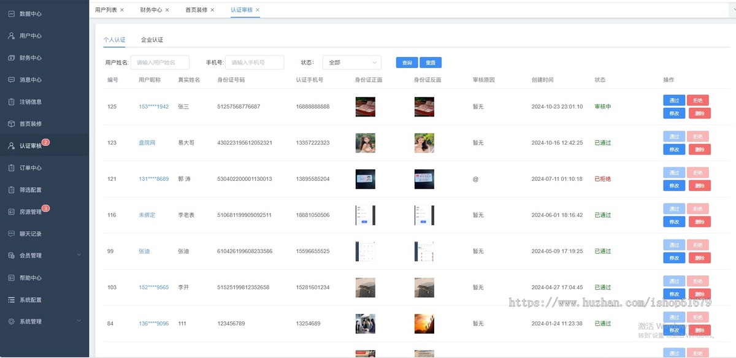The image size is (736, 358).
Task: Click 修改 for row 103 李开
Action: [x=674, y=294]
